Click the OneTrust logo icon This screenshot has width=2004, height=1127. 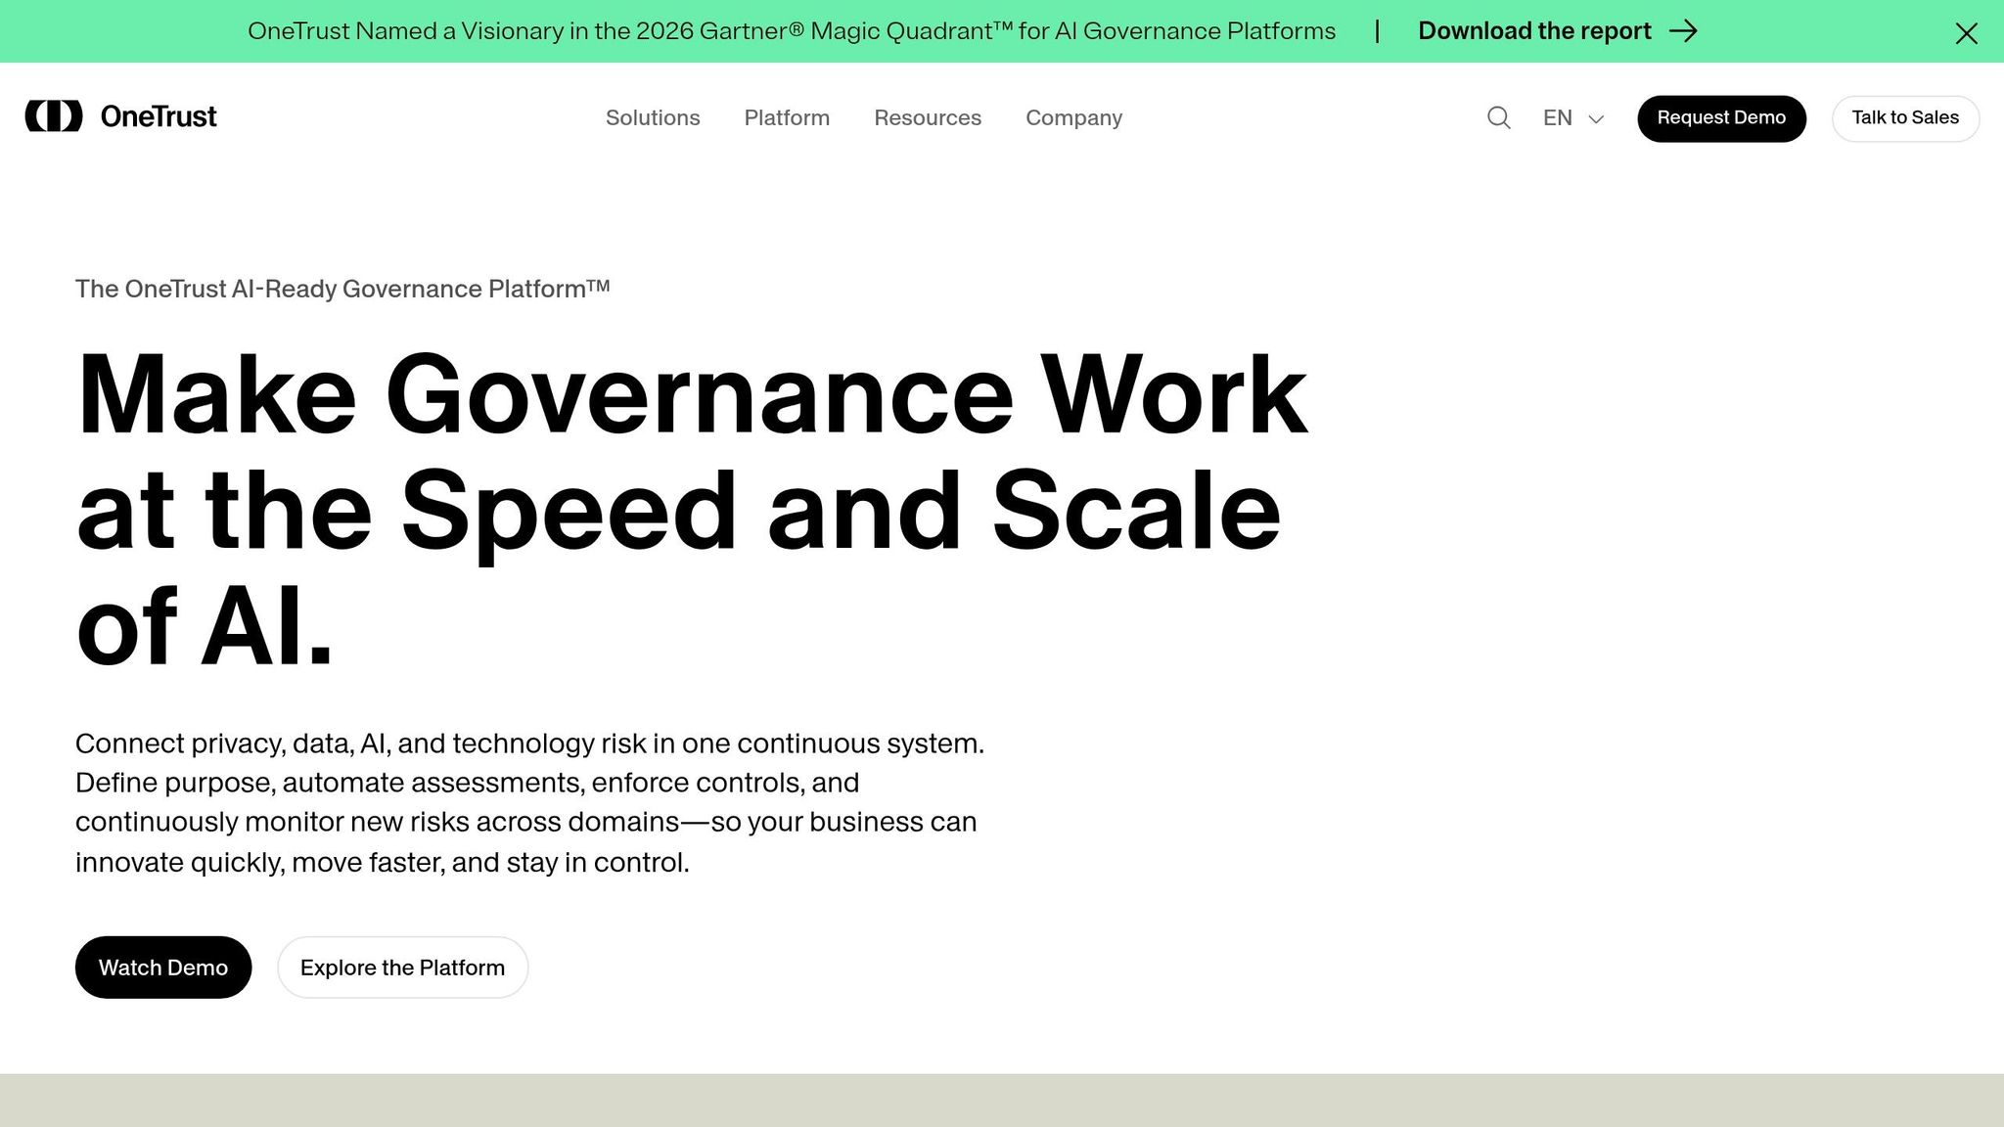tap(54, 116)
